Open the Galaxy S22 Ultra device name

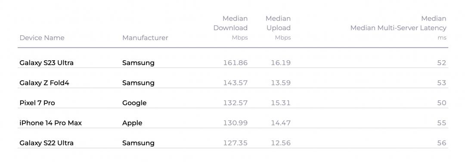(x=46, y=143)
